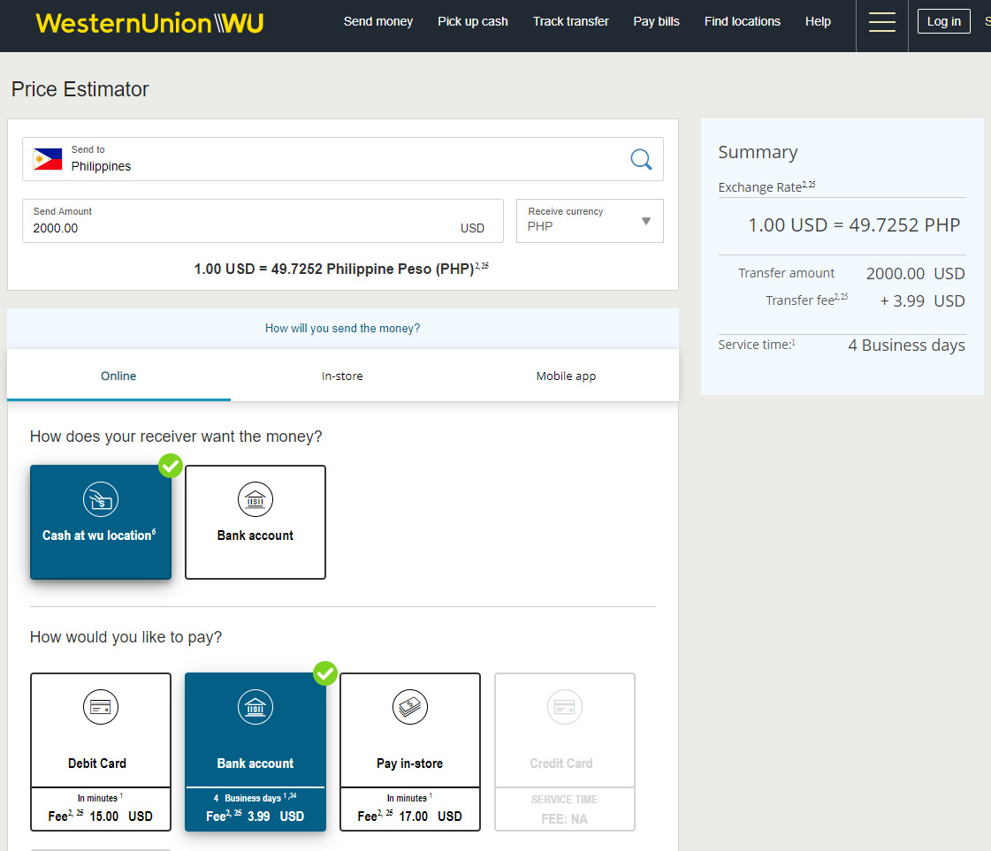Click the Transfer amount 2000.00 USD value
991x851 pixels.
click(915, 274)
